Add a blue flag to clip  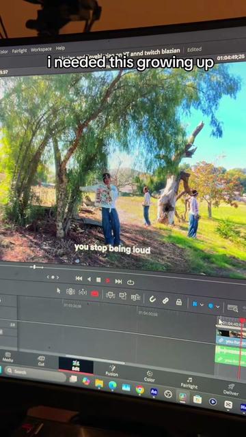[x=195, y=304]
